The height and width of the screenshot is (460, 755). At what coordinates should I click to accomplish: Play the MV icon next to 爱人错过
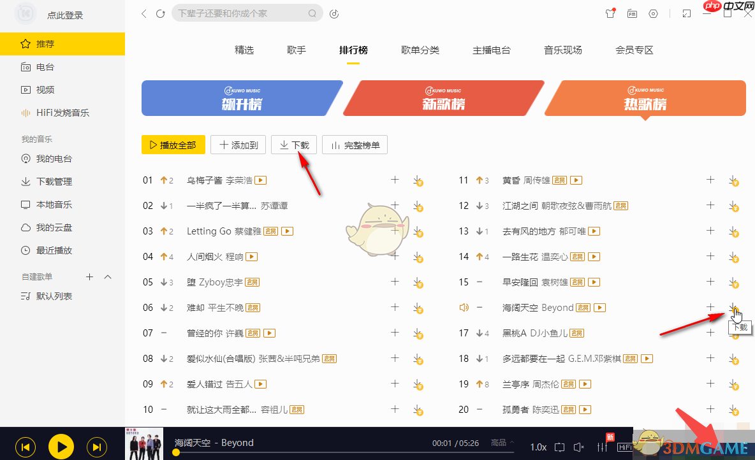pyautogui.click(x=260, y=384)
